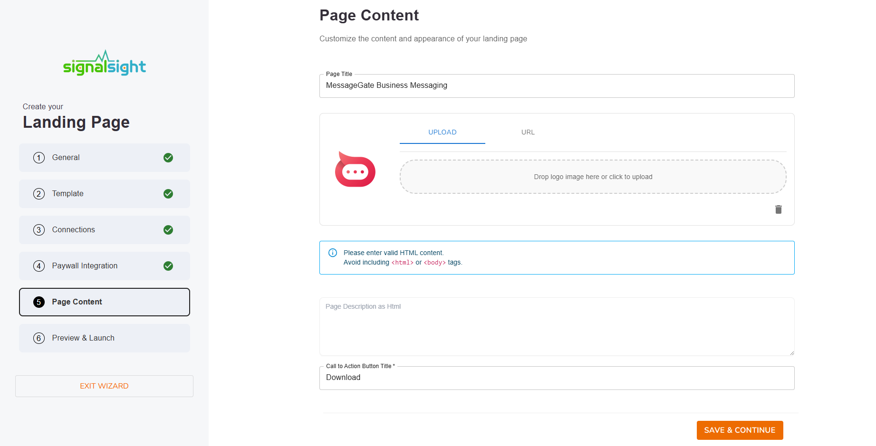Select the UPLOAD tab
Screen dimensions: 876x446
(442, 132)
